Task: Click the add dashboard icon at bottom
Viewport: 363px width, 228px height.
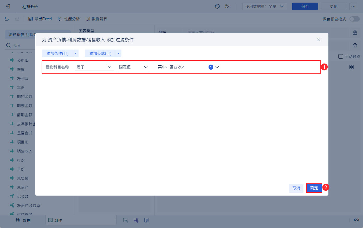Action: pos(136,220)
